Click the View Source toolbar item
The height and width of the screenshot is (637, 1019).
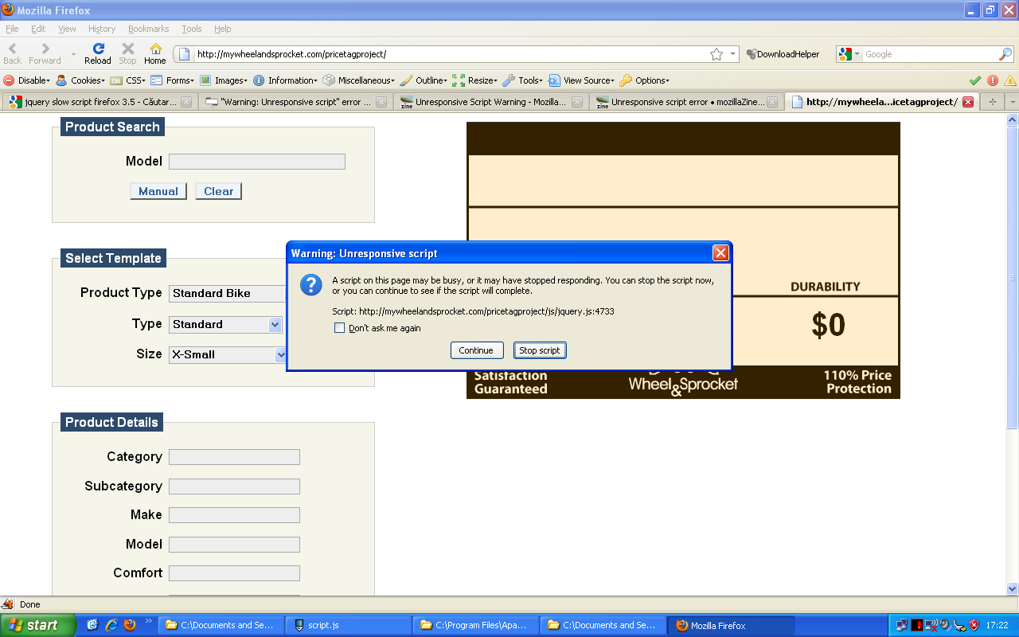[x=581, y=80]
